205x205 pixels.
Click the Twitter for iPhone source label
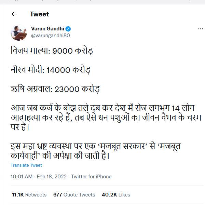coord(91,177)
